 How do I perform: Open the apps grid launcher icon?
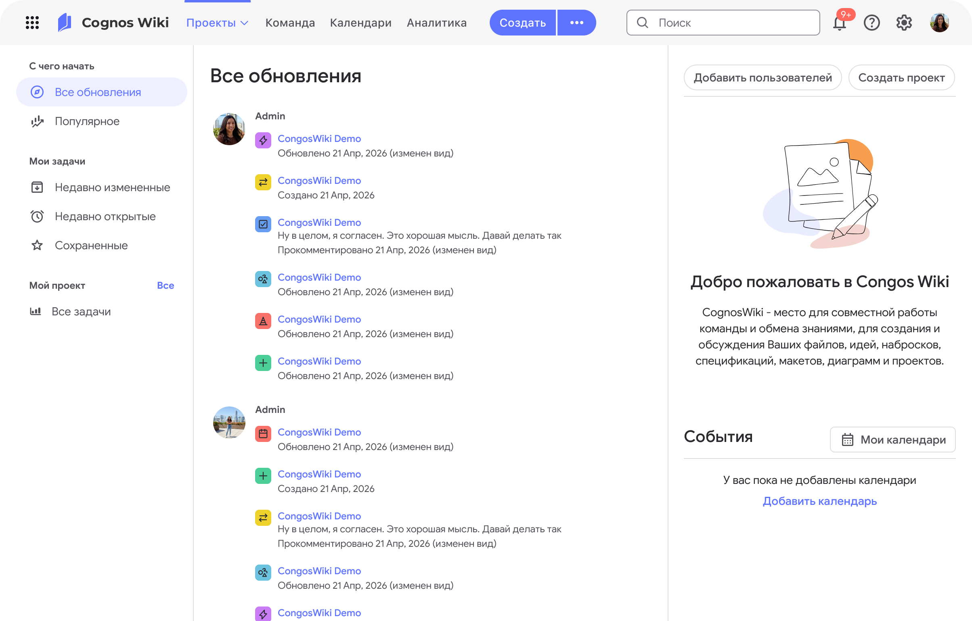coord(32,23)
